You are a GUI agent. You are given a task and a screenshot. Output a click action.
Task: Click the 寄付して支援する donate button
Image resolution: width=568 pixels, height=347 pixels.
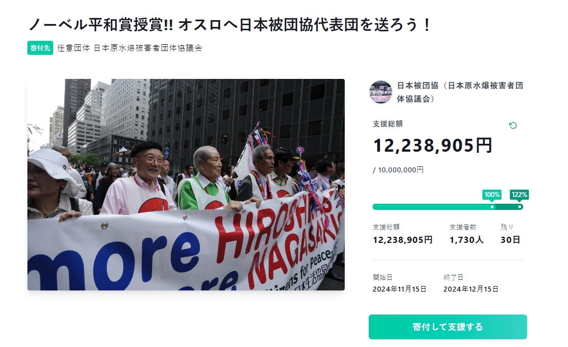pyautogui.click(x=448, y=327)
